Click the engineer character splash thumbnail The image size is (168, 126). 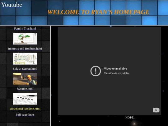tap(25, 79)
